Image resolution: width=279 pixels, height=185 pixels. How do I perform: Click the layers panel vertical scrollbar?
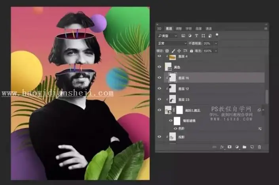pyautogui.click(x=267, y=97)
